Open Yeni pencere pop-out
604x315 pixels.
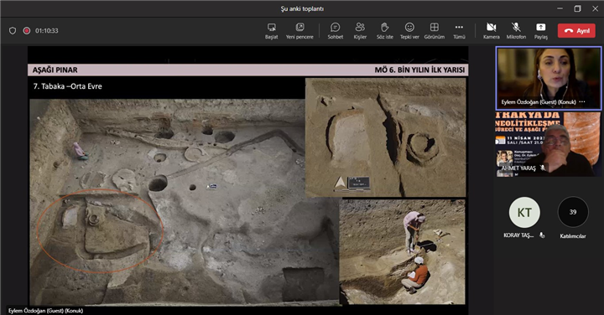(299, 31)
